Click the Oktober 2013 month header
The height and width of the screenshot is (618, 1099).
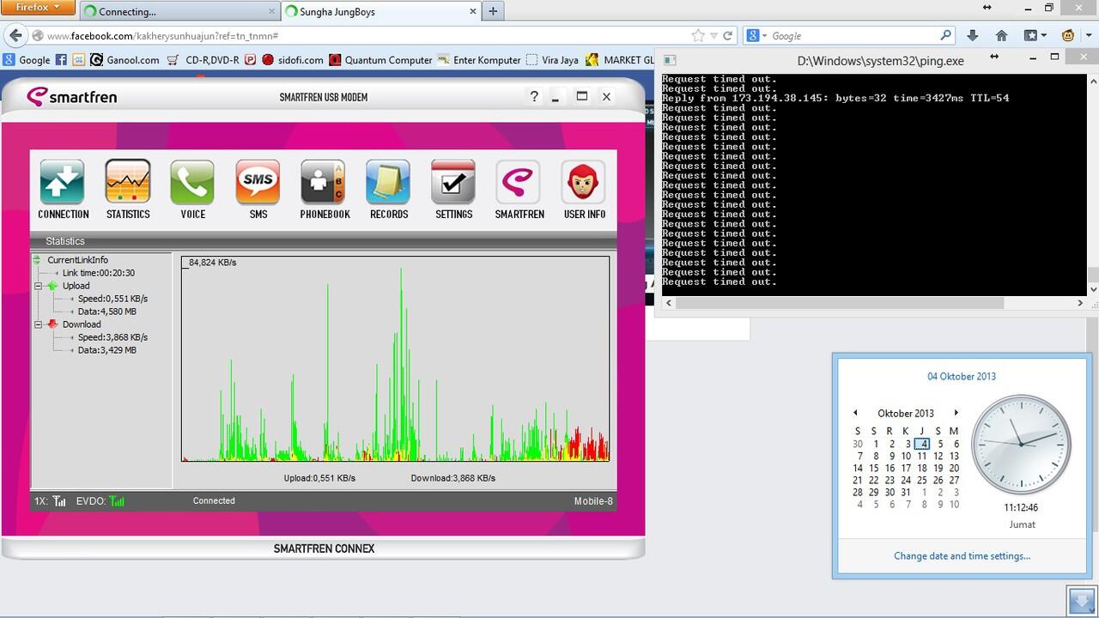(x=906, y=413)
